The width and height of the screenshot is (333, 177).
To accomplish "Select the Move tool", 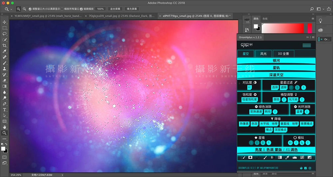I will (x=4, y=22).
